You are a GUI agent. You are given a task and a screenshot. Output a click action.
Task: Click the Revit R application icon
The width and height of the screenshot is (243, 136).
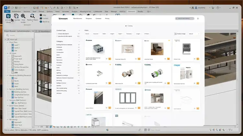6,7
